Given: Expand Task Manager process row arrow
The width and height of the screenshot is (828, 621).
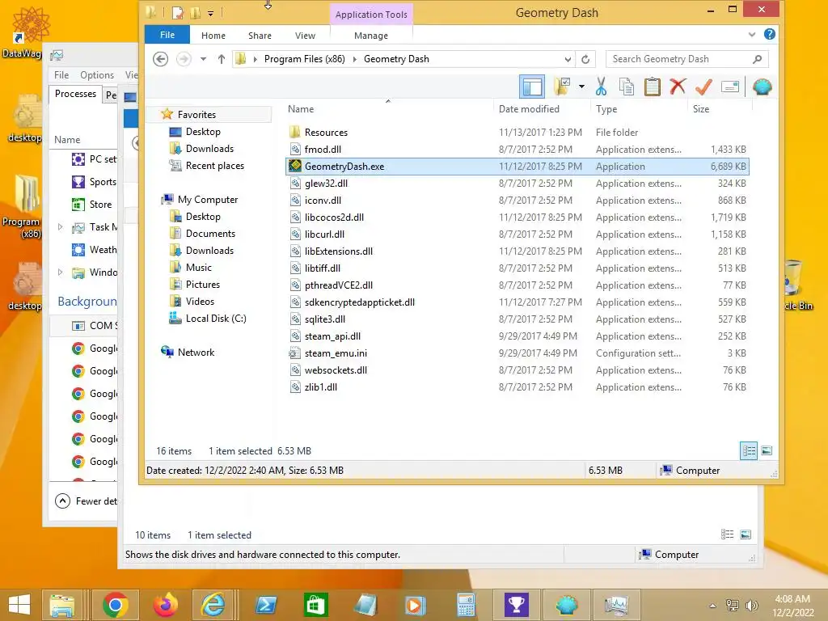Looking at the screenshot, I should 60,226.
